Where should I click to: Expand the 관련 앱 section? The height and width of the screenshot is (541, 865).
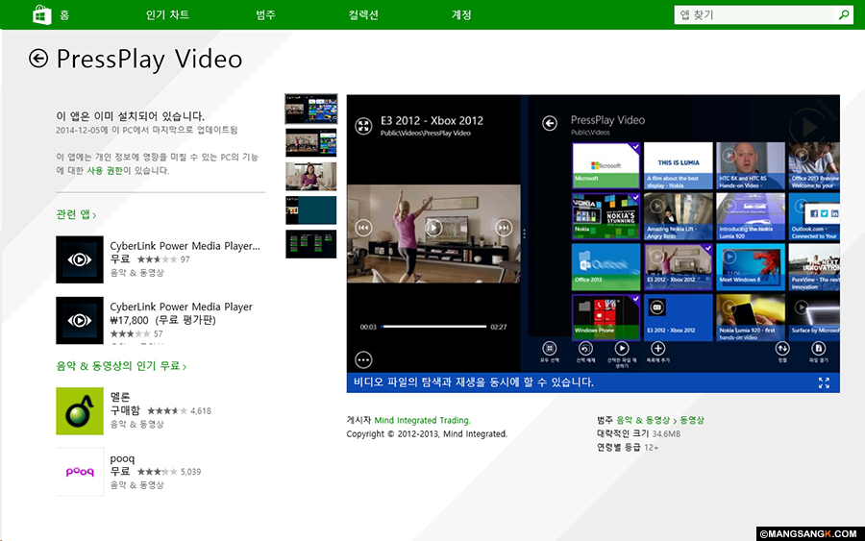pyautogui.click(x=76, y=214)
